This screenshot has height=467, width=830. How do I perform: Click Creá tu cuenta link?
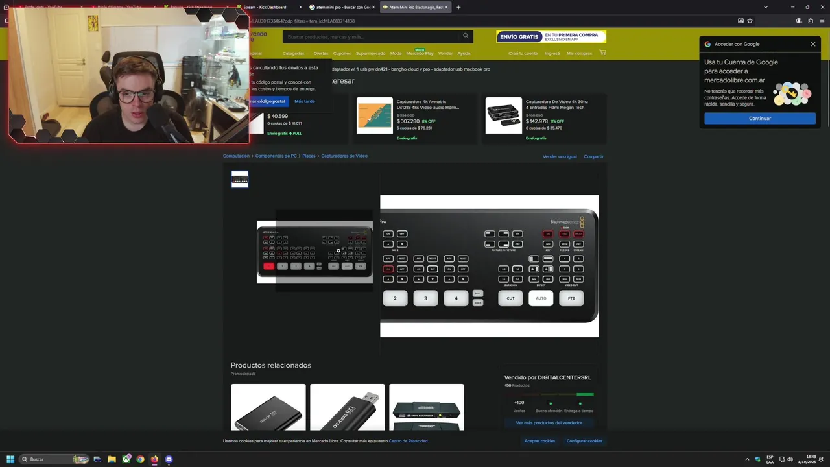(523, 53)
